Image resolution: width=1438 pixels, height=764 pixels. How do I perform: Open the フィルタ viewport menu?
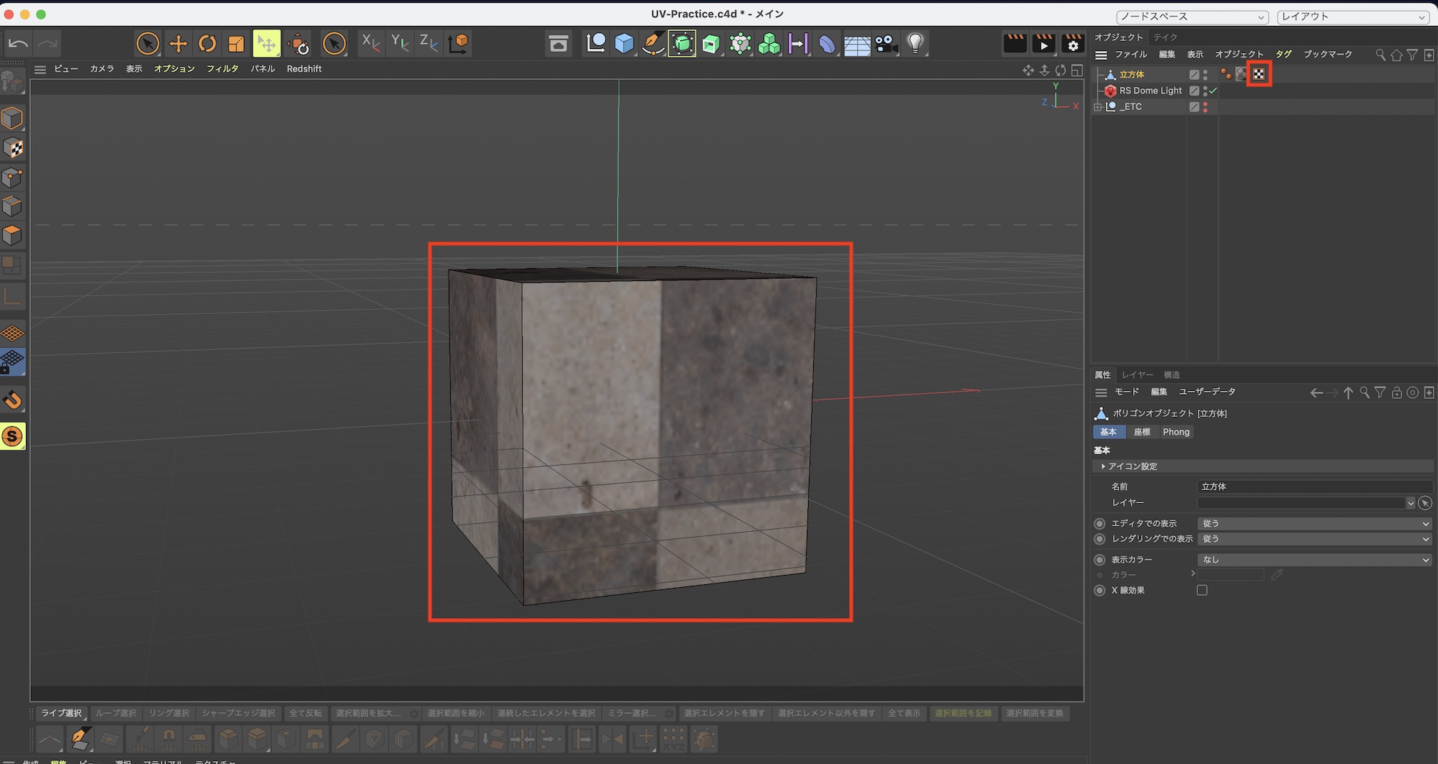point(222,69)
